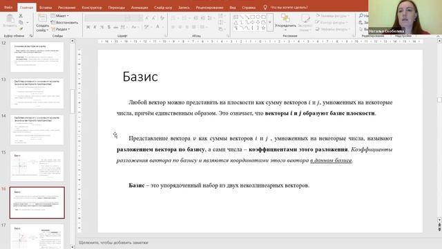
Task: Toggle bold (Ж) formatting
Action: 88,27
